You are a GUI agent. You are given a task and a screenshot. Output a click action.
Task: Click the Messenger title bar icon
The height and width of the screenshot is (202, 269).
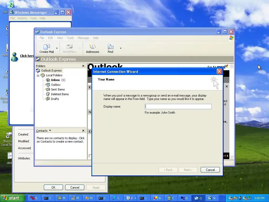[x=12, y=12]
